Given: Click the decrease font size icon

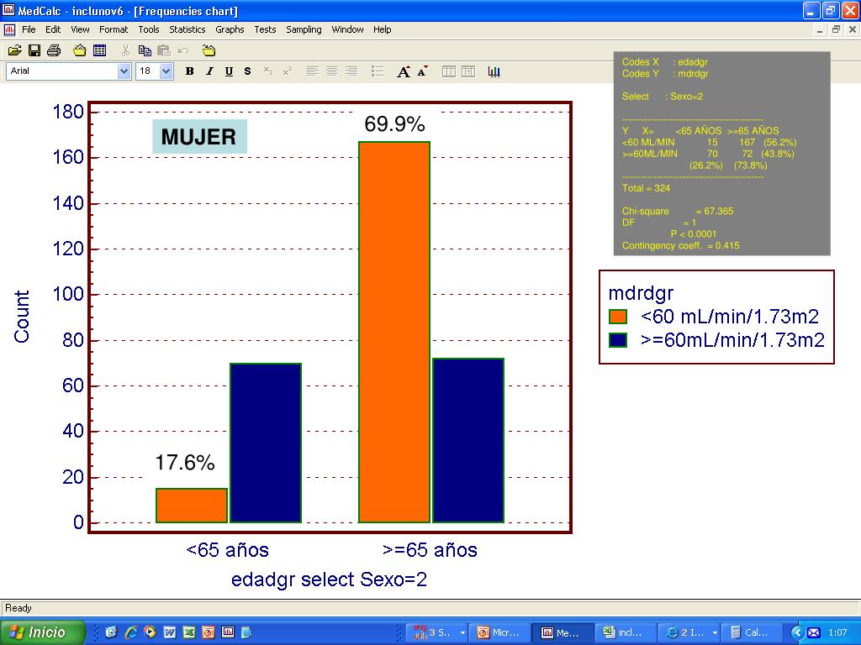Looking at the screenshot, I should [x=422, y=71].
